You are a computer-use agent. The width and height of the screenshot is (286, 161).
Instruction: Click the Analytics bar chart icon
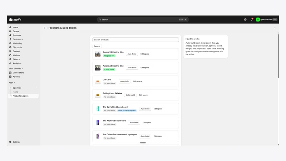coord(10,63)
